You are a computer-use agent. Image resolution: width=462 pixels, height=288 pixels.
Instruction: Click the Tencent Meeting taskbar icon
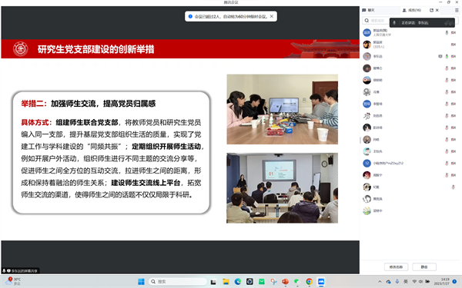321,282
